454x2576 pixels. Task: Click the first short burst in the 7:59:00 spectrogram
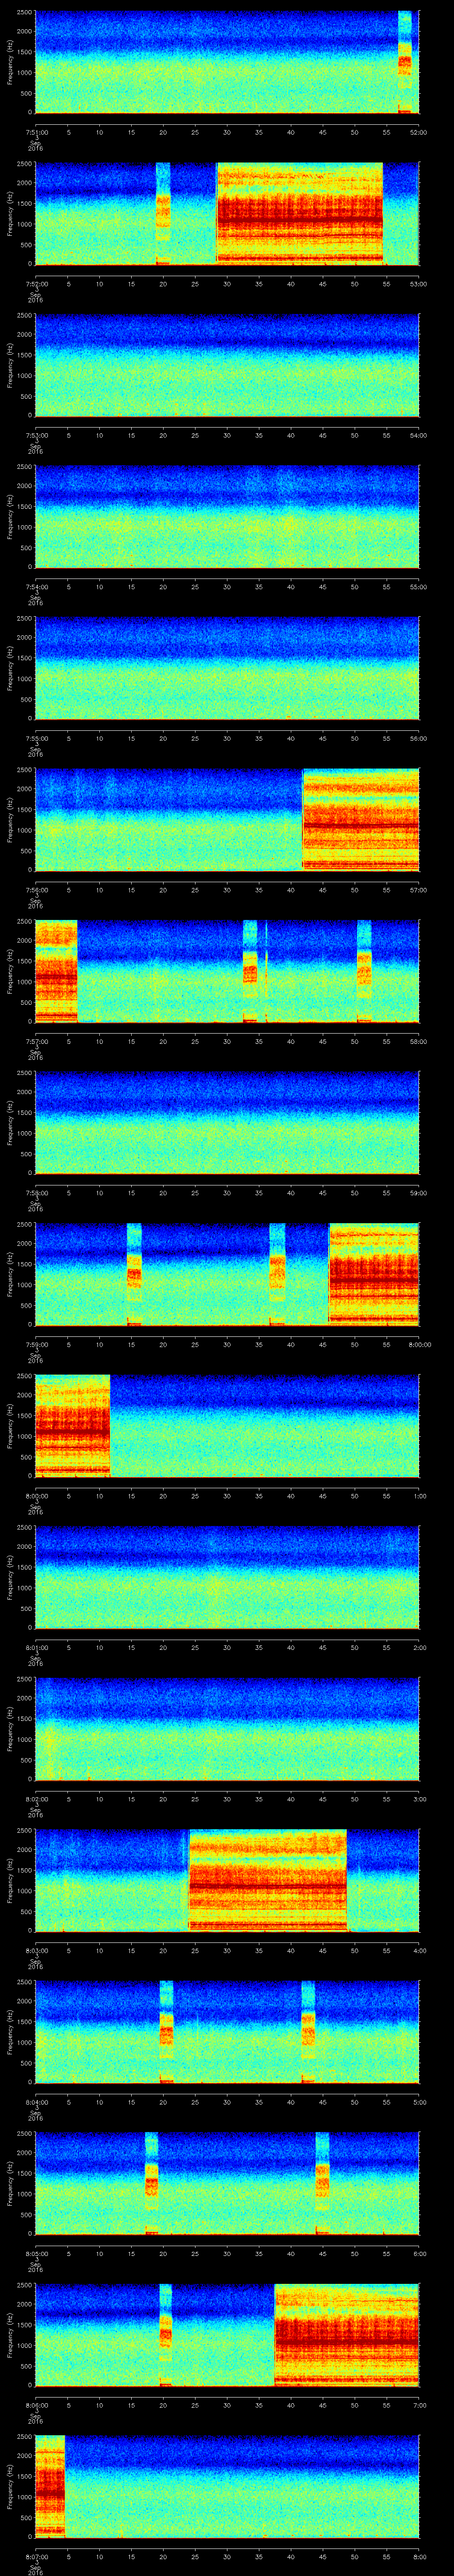pyautogui.click(x=134, y=1274)
